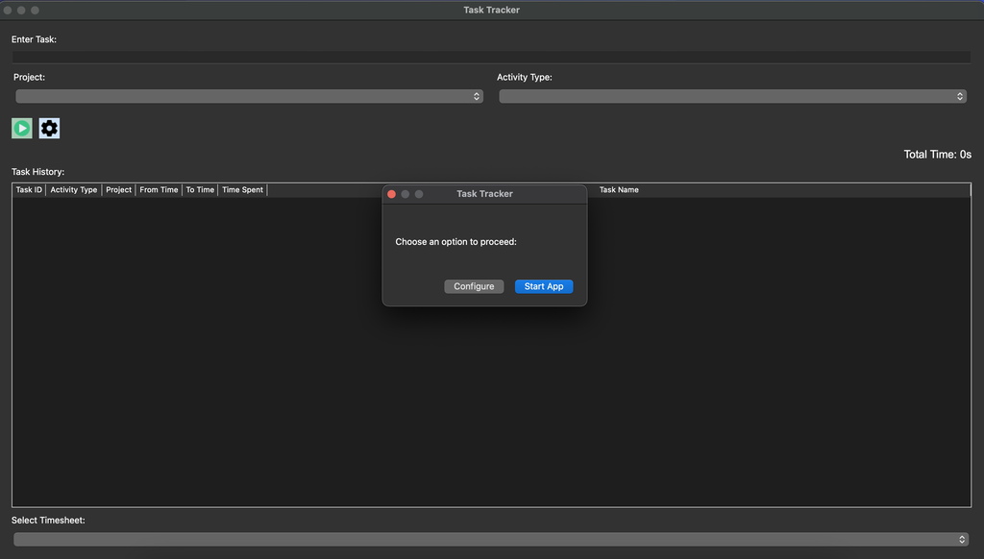The image size is (984, 559).
Task: Click the main window's close button
Action: (x=8, y=10)
